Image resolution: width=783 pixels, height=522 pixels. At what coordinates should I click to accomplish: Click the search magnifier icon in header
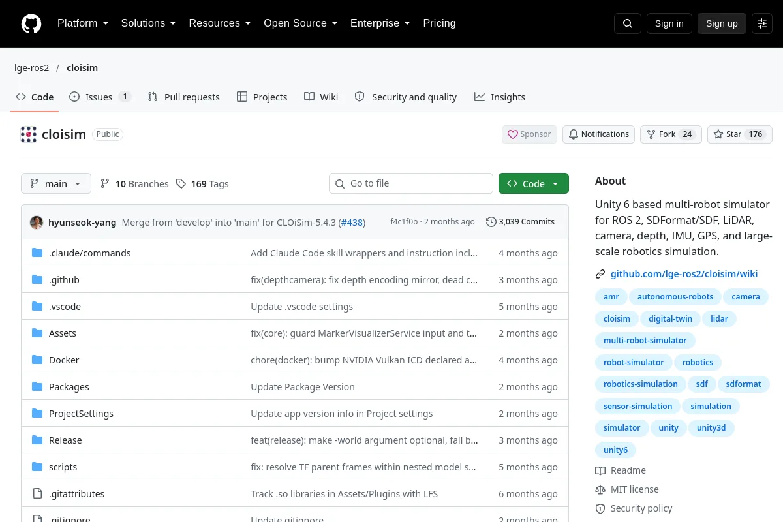[628, 23]
